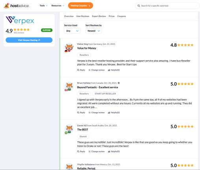This screenshot has height=170, width=200.
Task: Switch to the Prices tab
Action: pos(112,16)
